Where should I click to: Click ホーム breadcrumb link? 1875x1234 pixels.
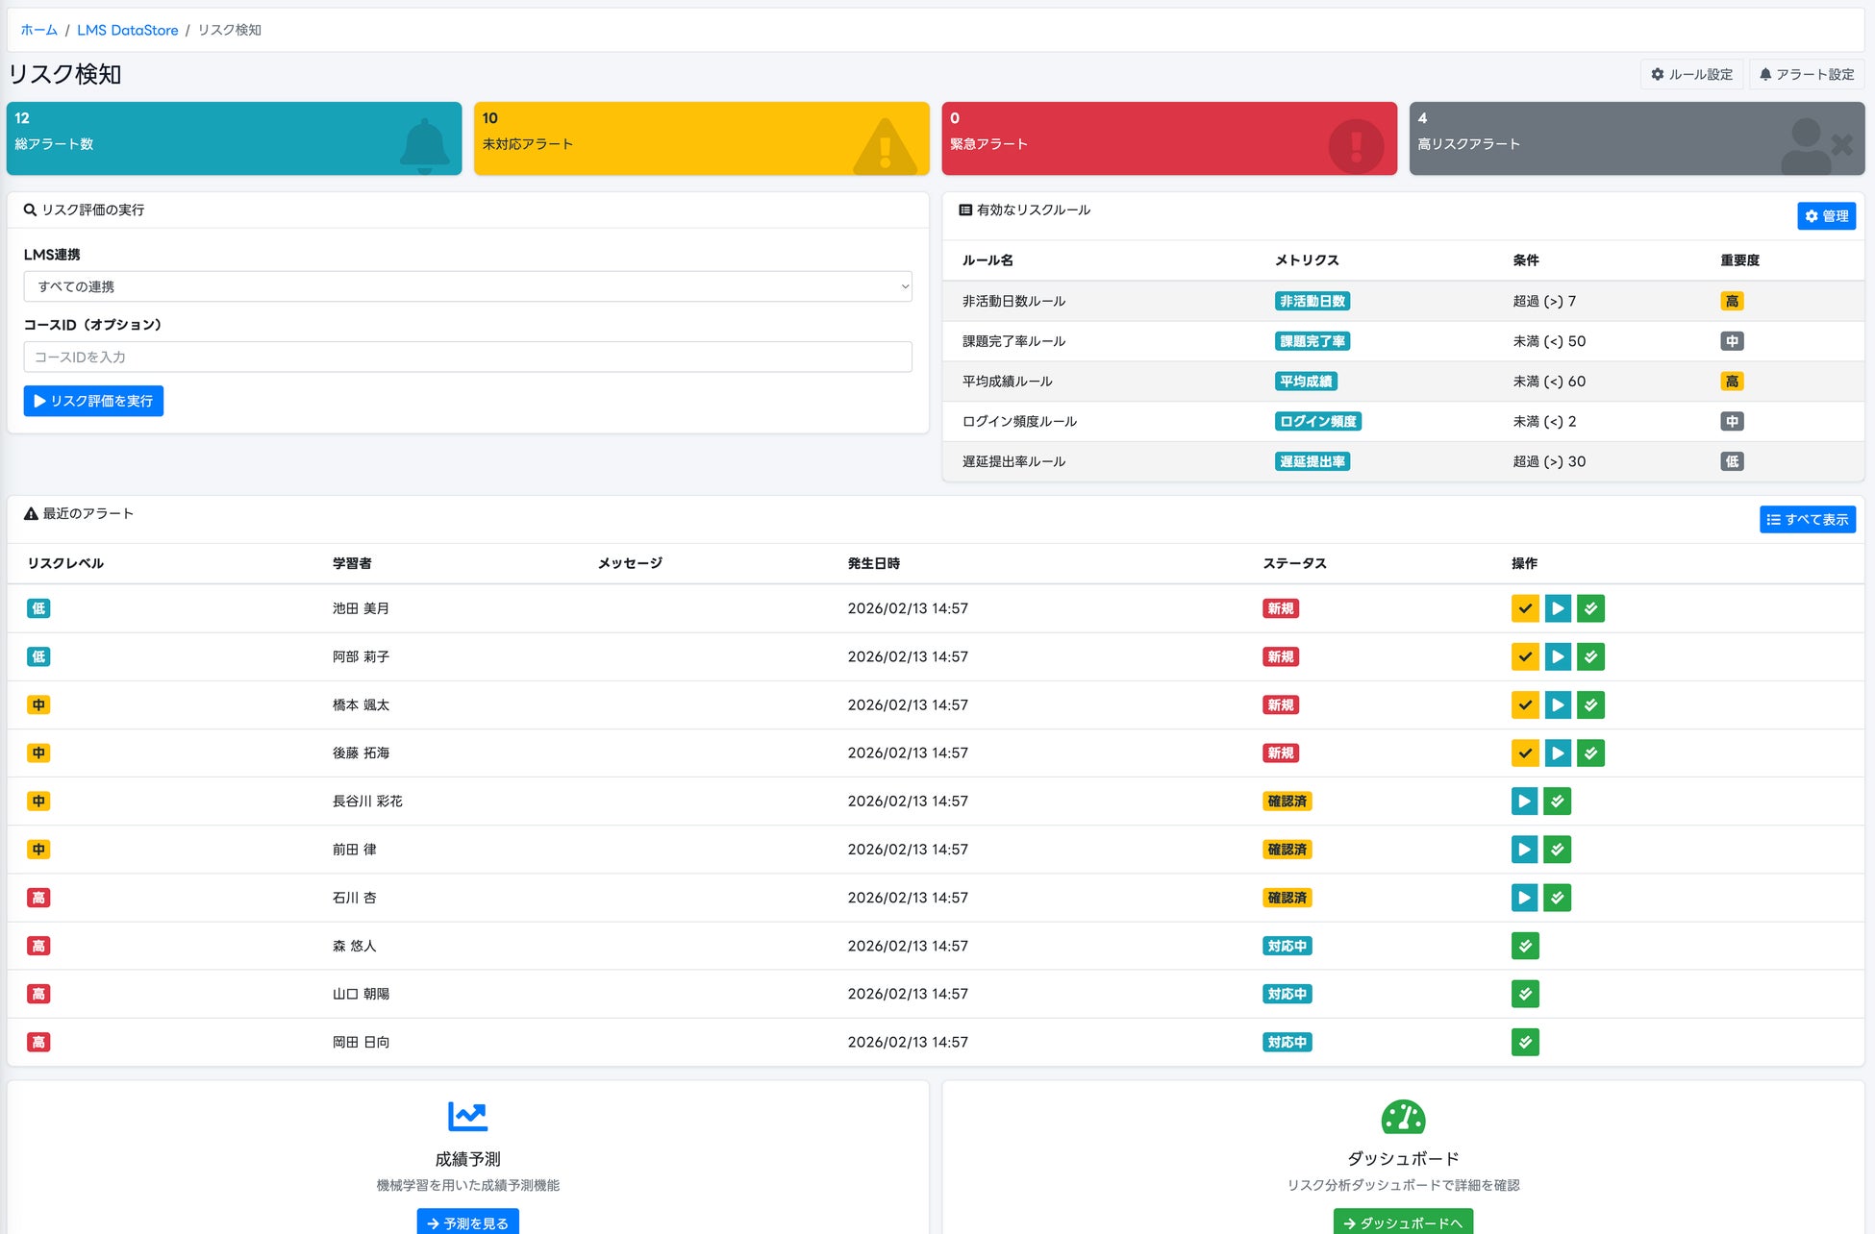click(x=38, y=30)
